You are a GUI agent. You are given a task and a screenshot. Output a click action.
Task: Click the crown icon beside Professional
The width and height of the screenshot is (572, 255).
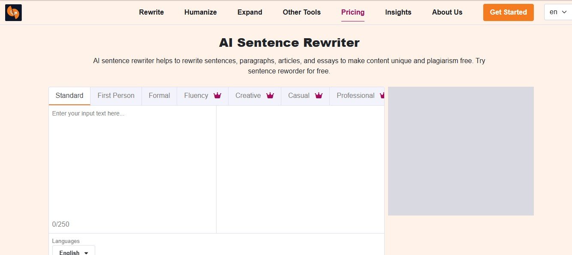pyautogui.click(x=382, y=96)
